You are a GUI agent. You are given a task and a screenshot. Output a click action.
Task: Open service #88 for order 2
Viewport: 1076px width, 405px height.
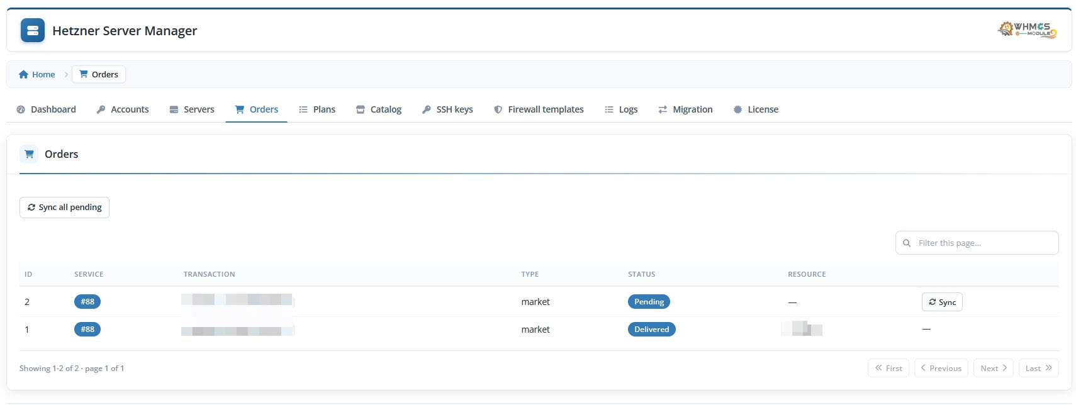(x=87, y=302)
